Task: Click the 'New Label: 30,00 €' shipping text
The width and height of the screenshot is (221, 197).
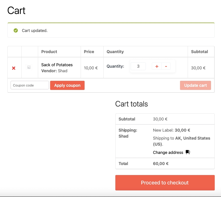Action: pyautogui.click(x=171, y=130)
